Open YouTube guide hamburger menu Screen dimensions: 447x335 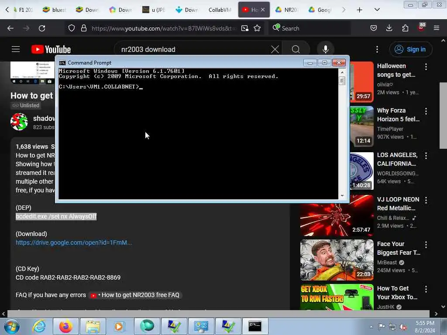[x=16, y=49]
